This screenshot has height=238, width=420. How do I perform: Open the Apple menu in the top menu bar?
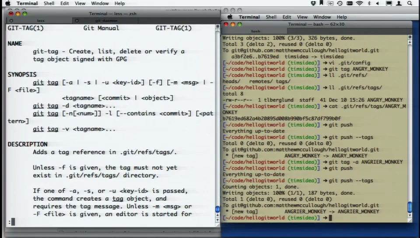[8, 3]
